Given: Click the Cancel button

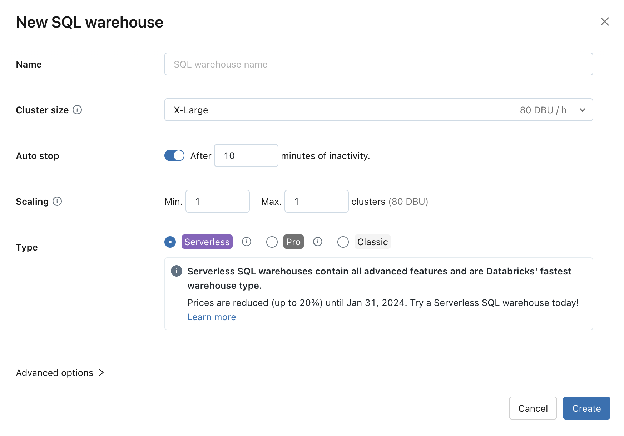Looking at the screenshot, I should coord(533,408).
